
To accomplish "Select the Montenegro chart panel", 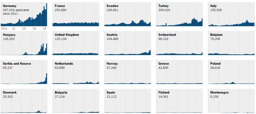I will tap(231, 101).
